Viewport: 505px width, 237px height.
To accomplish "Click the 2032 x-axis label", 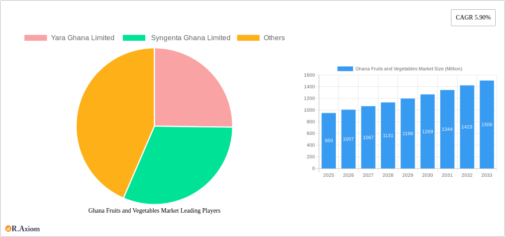I will coord(467,175).
